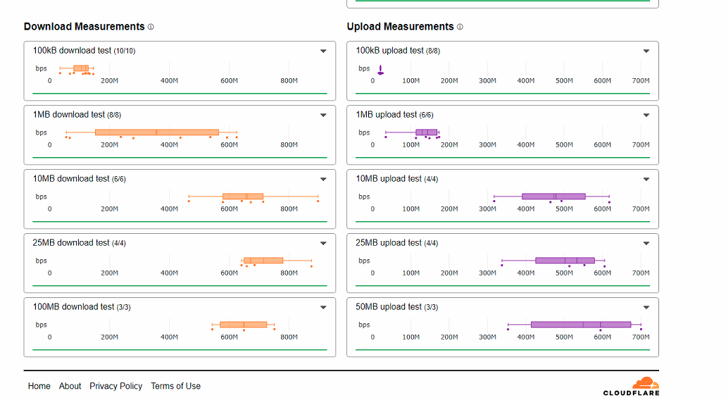Open the About link
Image resolution: width=726 pixels, height=398 pixels.
[x=70, y=386]
